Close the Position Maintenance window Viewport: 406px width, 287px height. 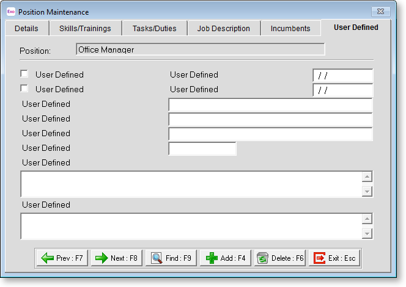380,12
